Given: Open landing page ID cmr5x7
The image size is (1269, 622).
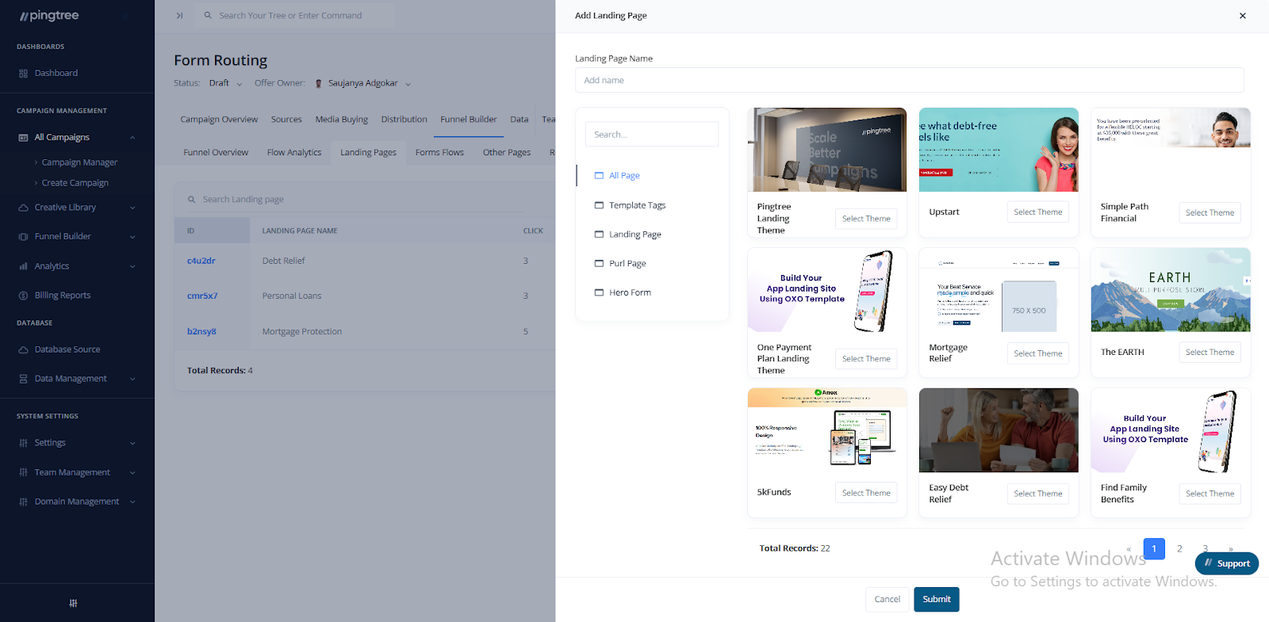Looking at the screenshot, I should point(202,296).
